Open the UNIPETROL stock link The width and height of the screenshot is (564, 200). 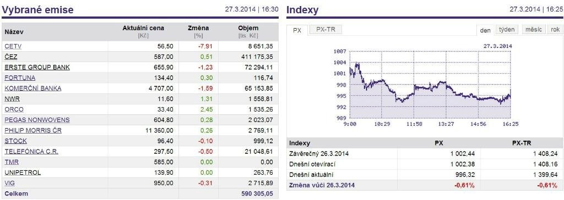click(x=23, y=173)
